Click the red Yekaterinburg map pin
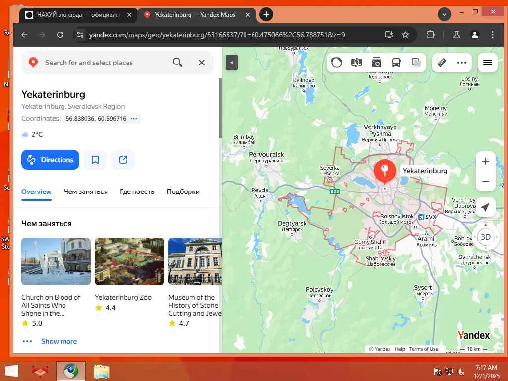Viewport: 508px width, 381px height. coord(385,172)
